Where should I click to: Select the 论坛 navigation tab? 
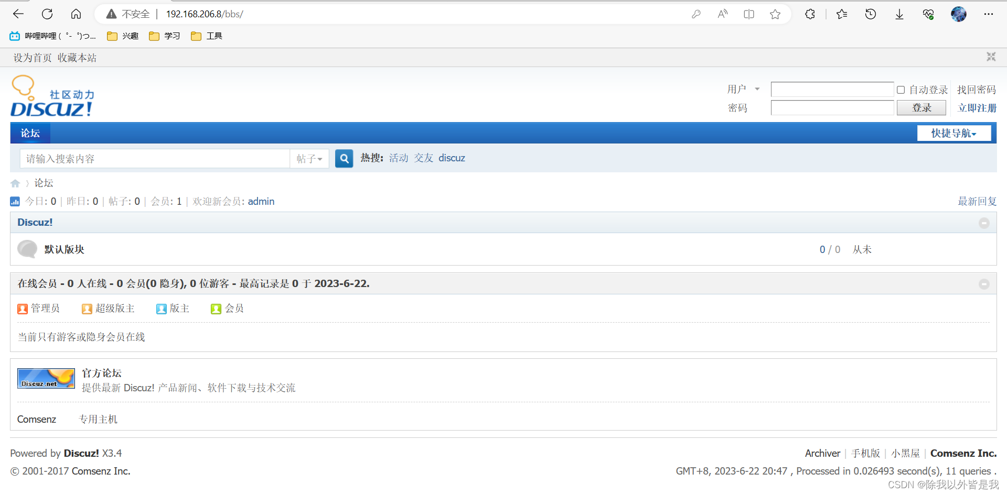pyautogui.click(x=30, y=133)
